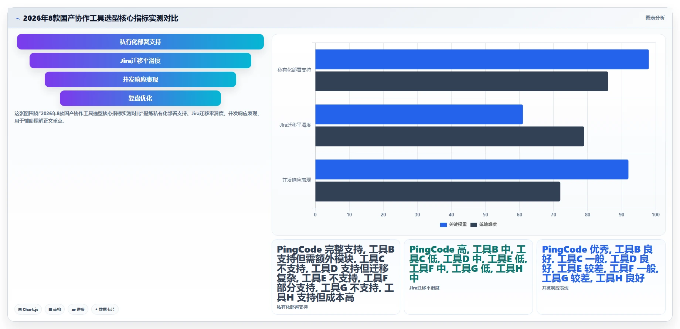Click the Jira迁移平滑度 y-axis label
This screenshot has width=680, height=329.
295,125
